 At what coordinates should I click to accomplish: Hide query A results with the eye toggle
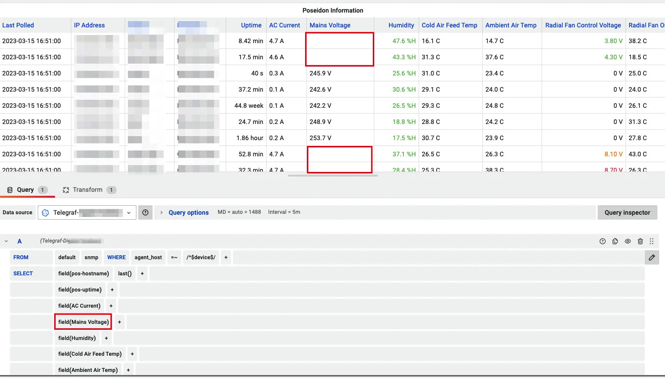[628, 241]
